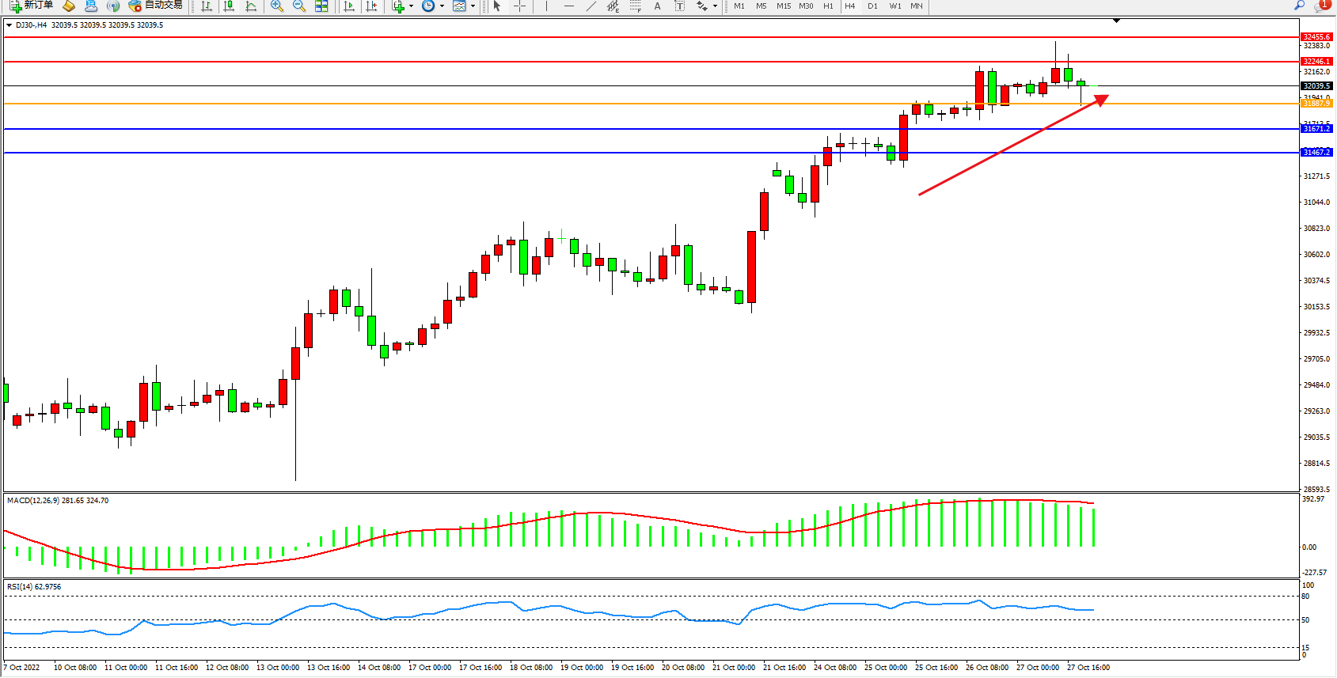Toggle chart auto scroll
The width and height of the screenshot is (1337, 678).
click(x=349, y=6)
